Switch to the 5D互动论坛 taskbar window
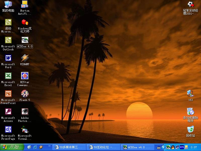The height and width of the screenshot is (151, 201). [103, 147]
